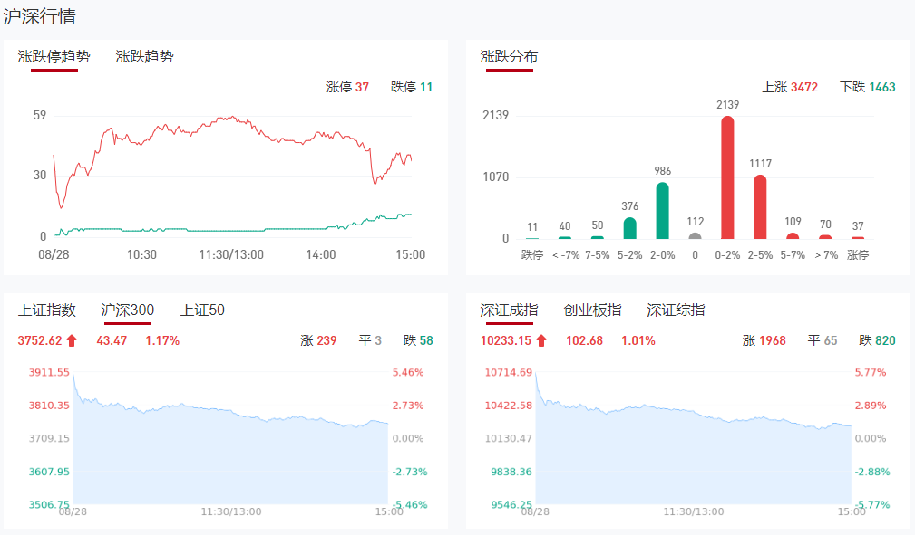This screenshot has height=535, width=915.
Task: Click the green 5-2% bar showing 376
Action: click(x=629, y=228)
